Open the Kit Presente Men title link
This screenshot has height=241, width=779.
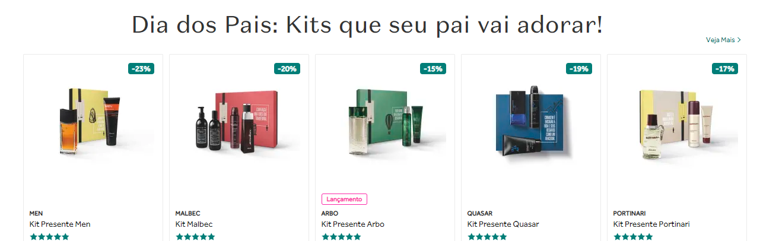pyautogui.click(x=60, y=224)
